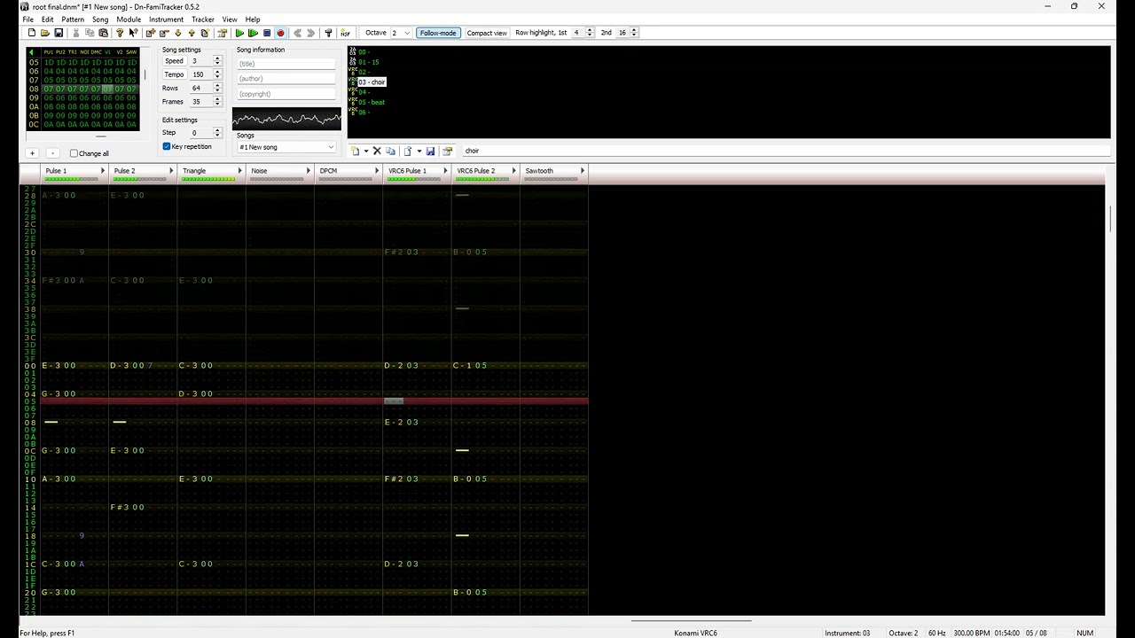Create a new module with New file icon
This screenshot has width=1135, height=638.
click(32, 33)
